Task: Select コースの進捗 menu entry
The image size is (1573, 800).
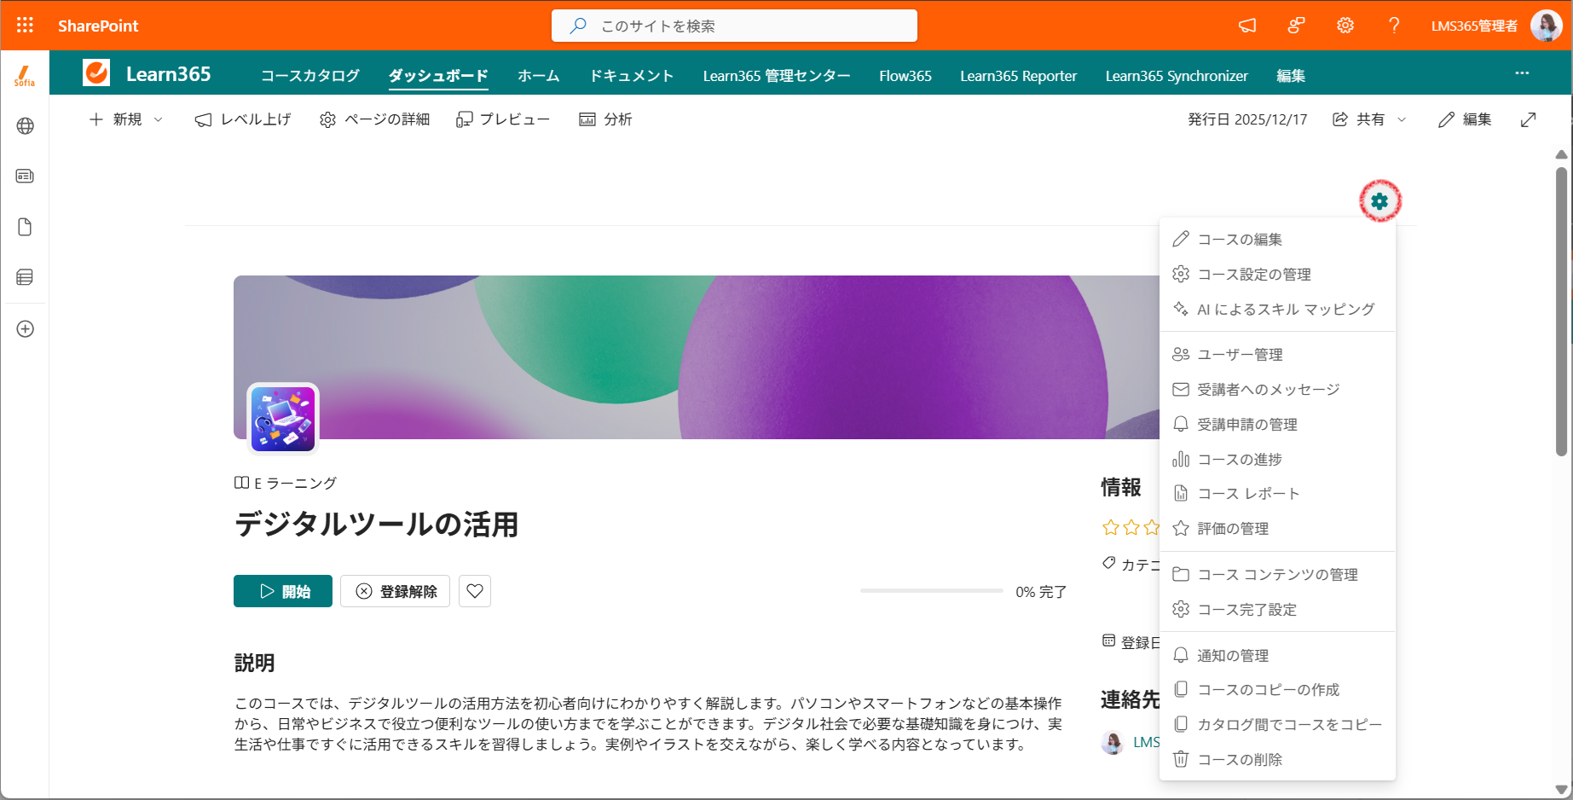Action: pyautogui.click(x=1277, y=460)
